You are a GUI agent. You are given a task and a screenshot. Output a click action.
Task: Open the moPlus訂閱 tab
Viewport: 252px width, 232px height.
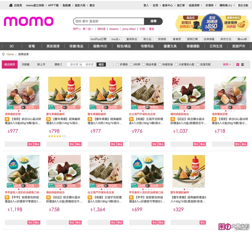(x=98, y=39)
